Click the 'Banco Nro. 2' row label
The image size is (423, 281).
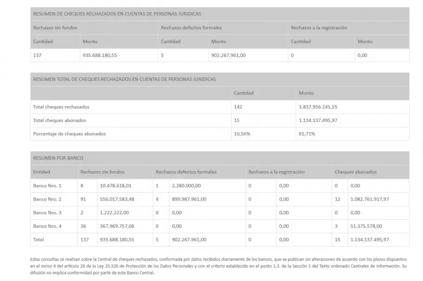(47, 199)
